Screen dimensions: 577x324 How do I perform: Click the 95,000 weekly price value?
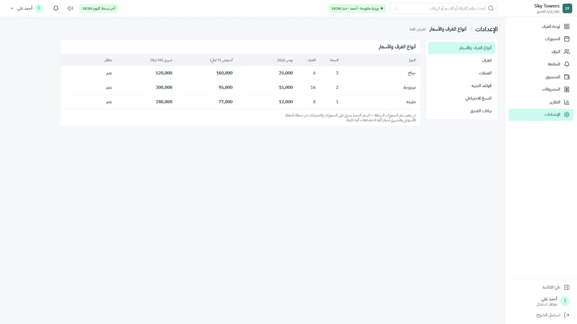pos(226,87)
